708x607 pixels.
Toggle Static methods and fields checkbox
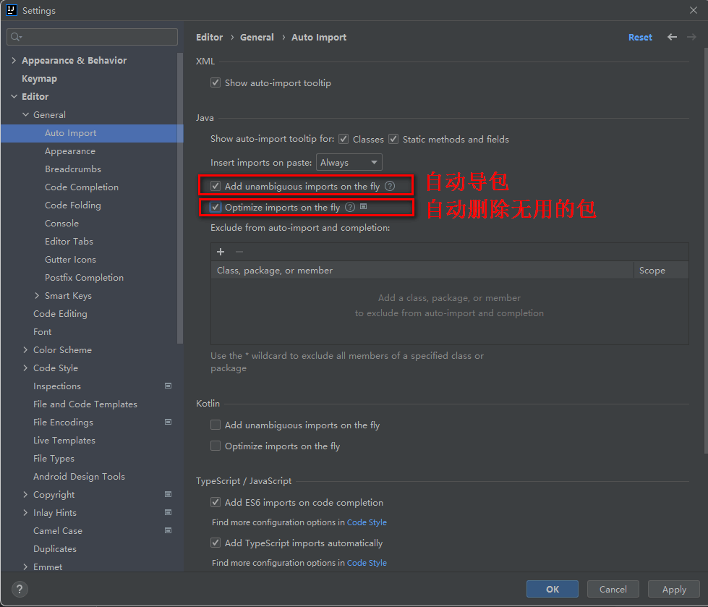(x=393, y=139)
